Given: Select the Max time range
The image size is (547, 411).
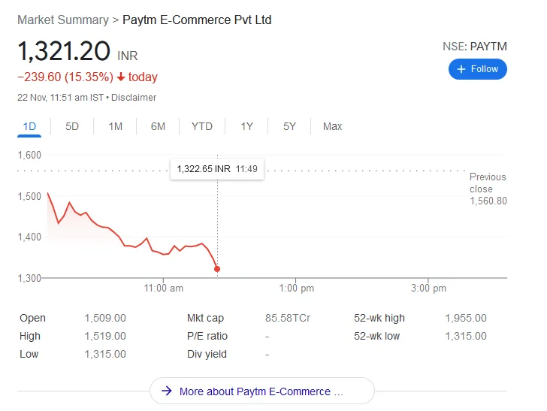Looking at the screenshot, I should pos(332,126).
